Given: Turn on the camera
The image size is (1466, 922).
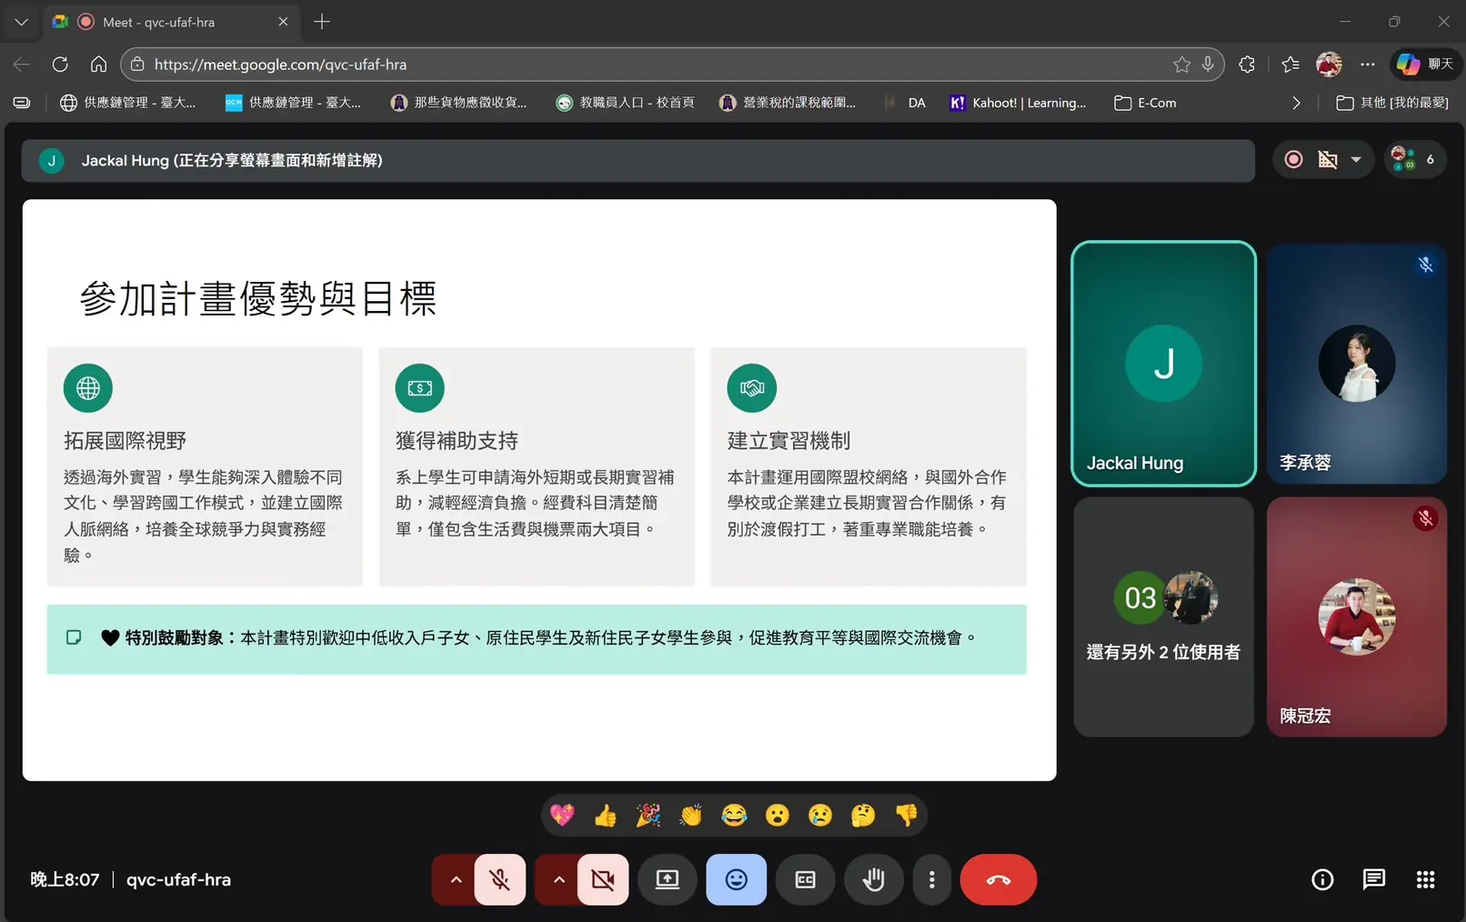Looking at the screenshot, I should 602,879.
